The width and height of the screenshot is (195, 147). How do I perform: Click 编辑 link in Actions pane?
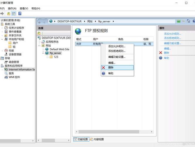tap(167, 49)
